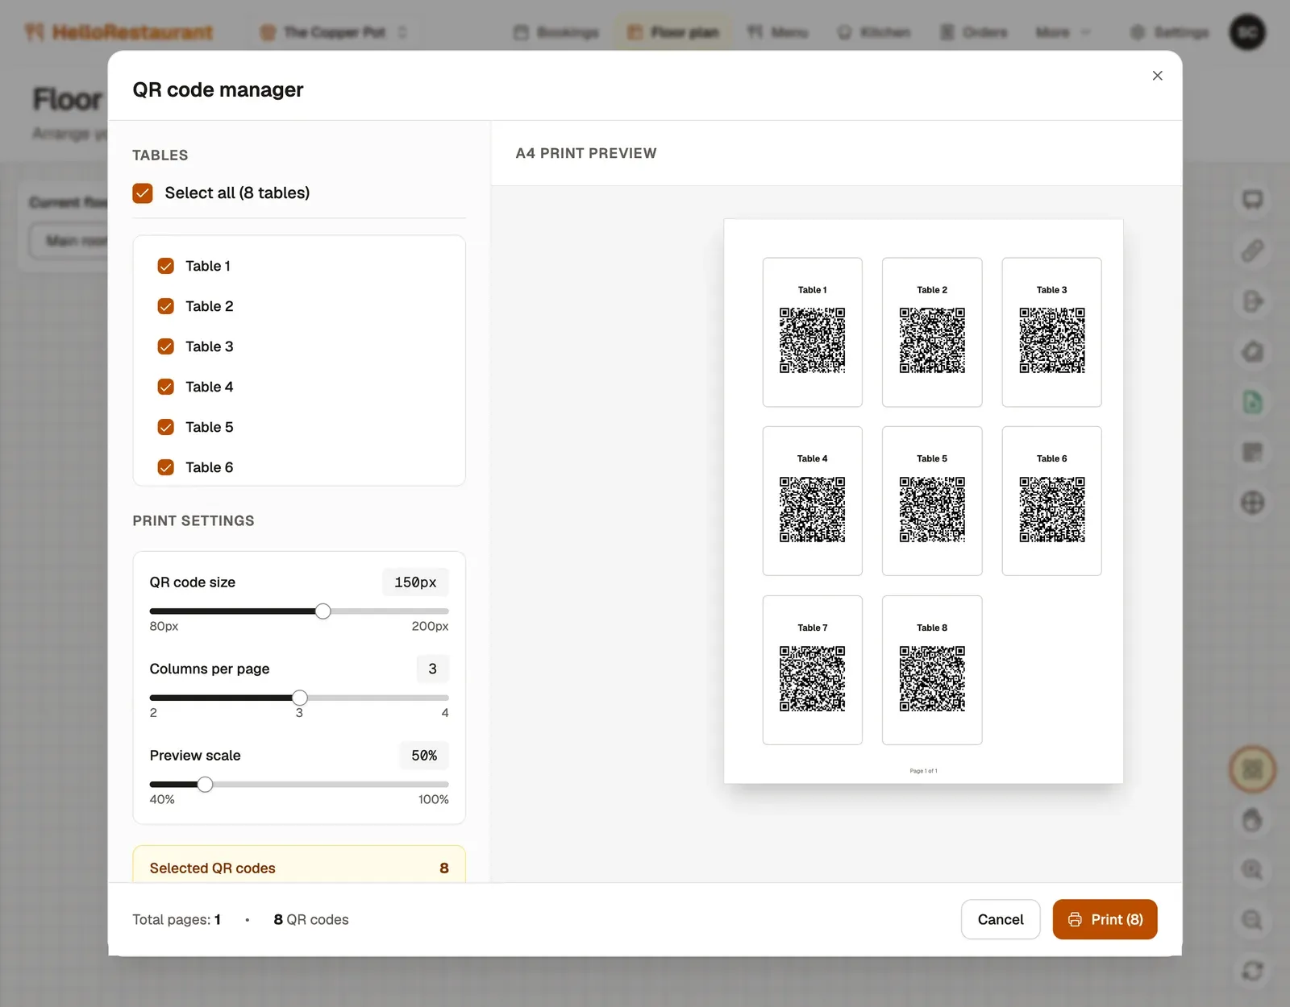Click the orange QR code tool in sidebar
The width and height of the screenshot is (1290, 1007).
(1252, 769)
